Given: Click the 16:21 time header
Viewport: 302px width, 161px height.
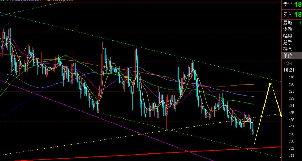Looking at the screenshot, I should 289,70.
